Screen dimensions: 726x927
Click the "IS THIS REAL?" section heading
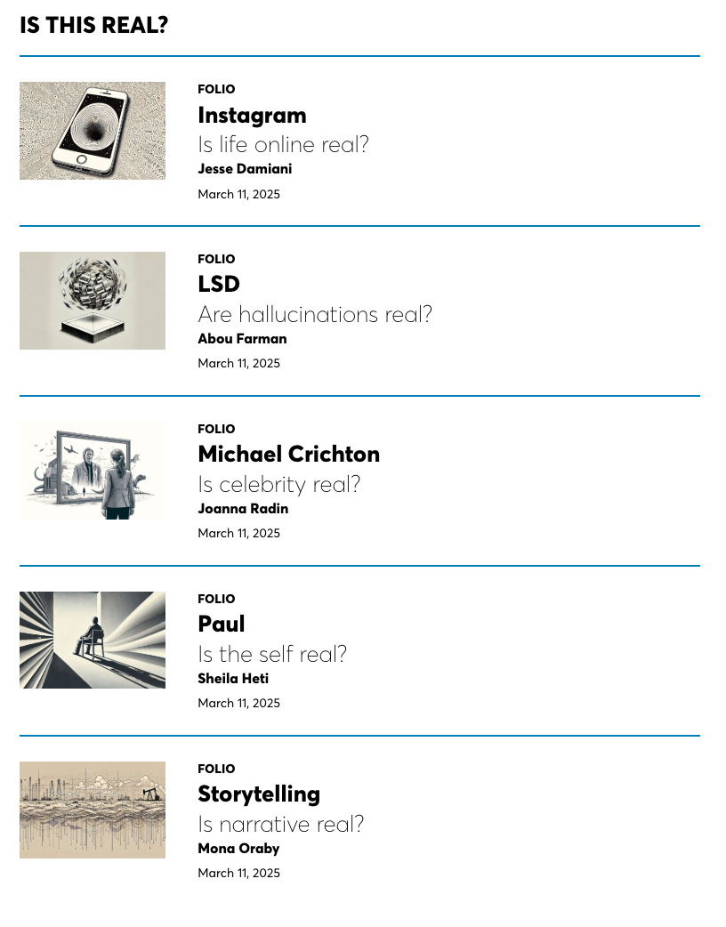93,25
